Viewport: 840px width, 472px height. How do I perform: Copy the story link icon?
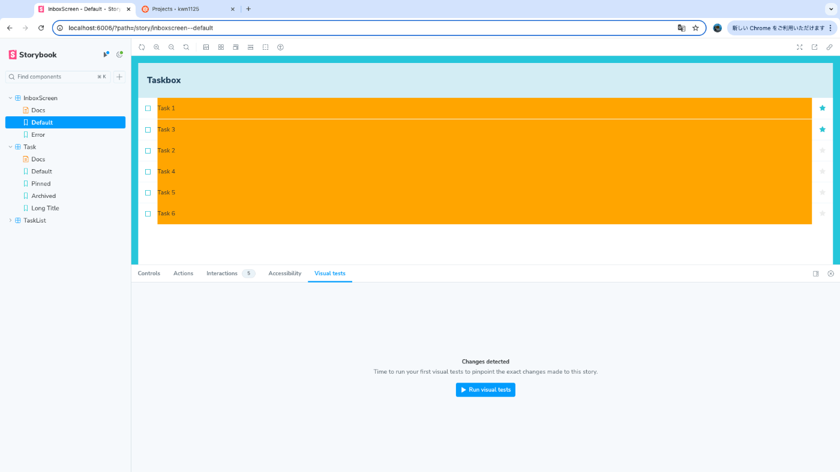(830, 47)
